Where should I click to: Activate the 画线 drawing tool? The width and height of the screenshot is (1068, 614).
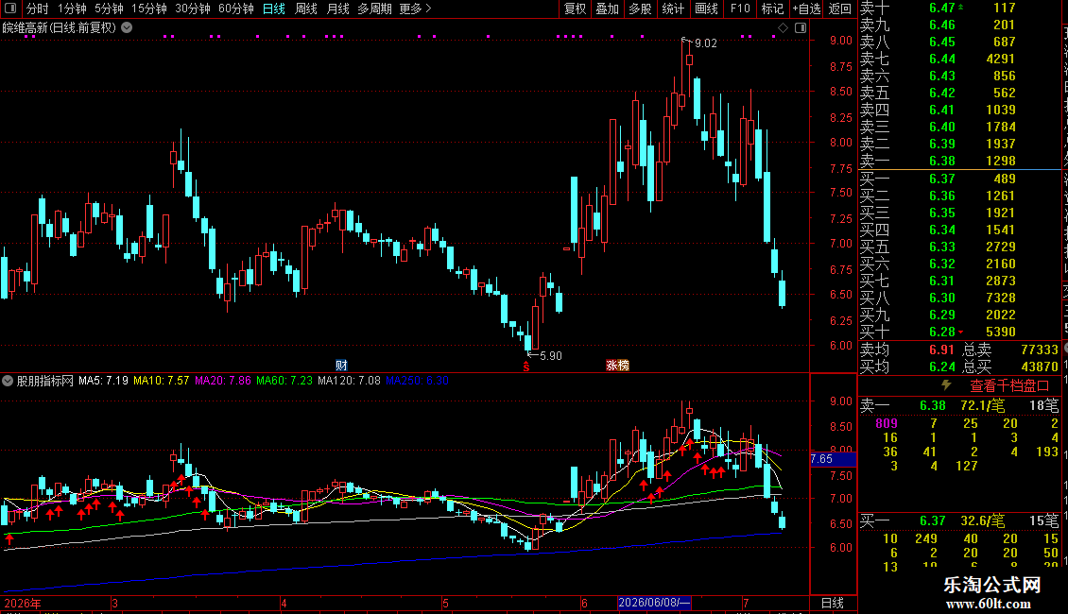click(x=706, y=9)
